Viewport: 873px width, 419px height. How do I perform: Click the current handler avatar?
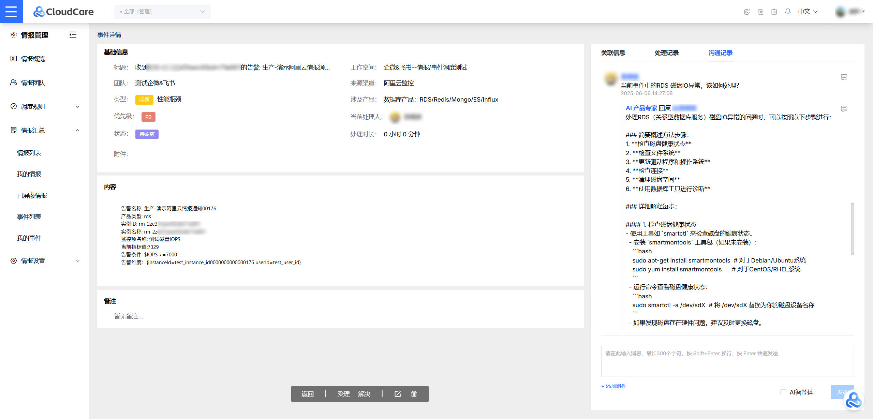pyautogui.click(x=395, y=117)
